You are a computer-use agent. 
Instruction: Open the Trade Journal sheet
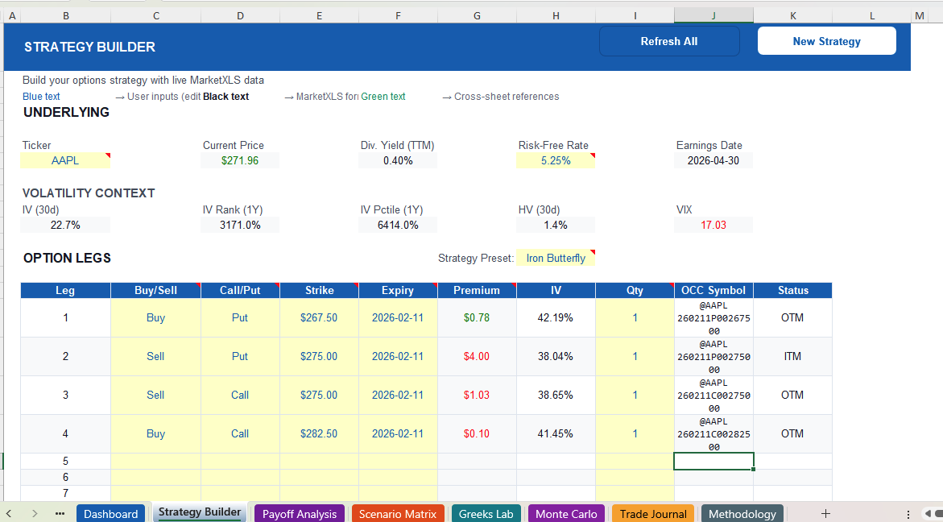coord(652,513)
